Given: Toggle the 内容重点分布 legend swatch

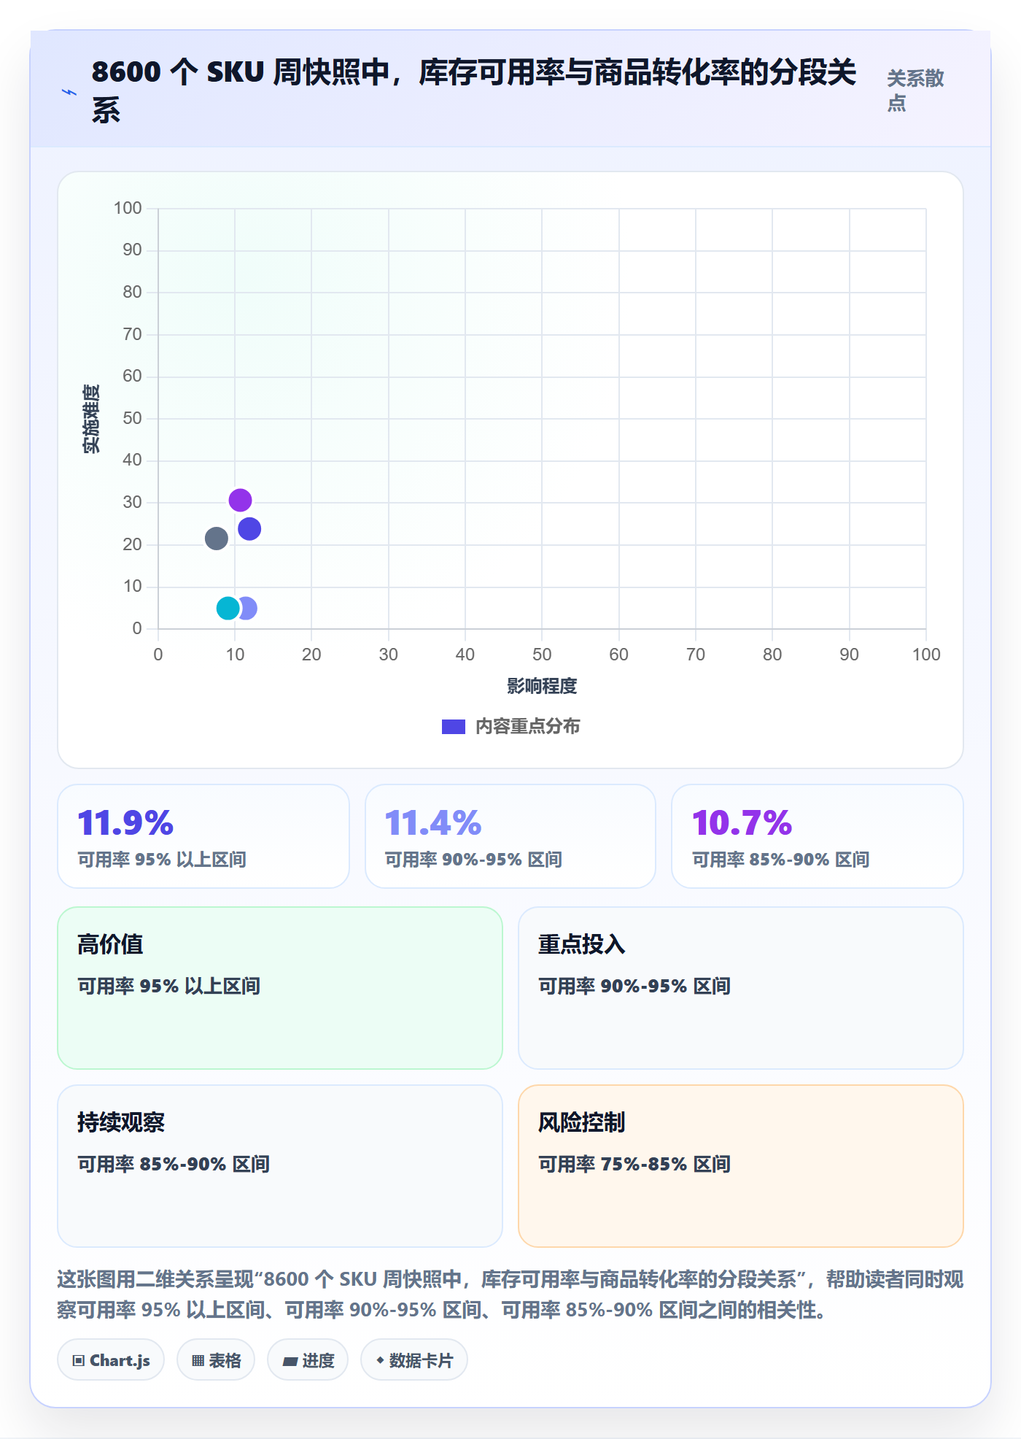Looking at the screenshot, I should [x=454, y=727].
